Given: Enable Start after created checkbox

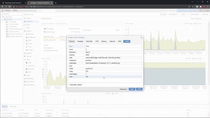Looking at the screenshot, I should click(x=69, y=85).
